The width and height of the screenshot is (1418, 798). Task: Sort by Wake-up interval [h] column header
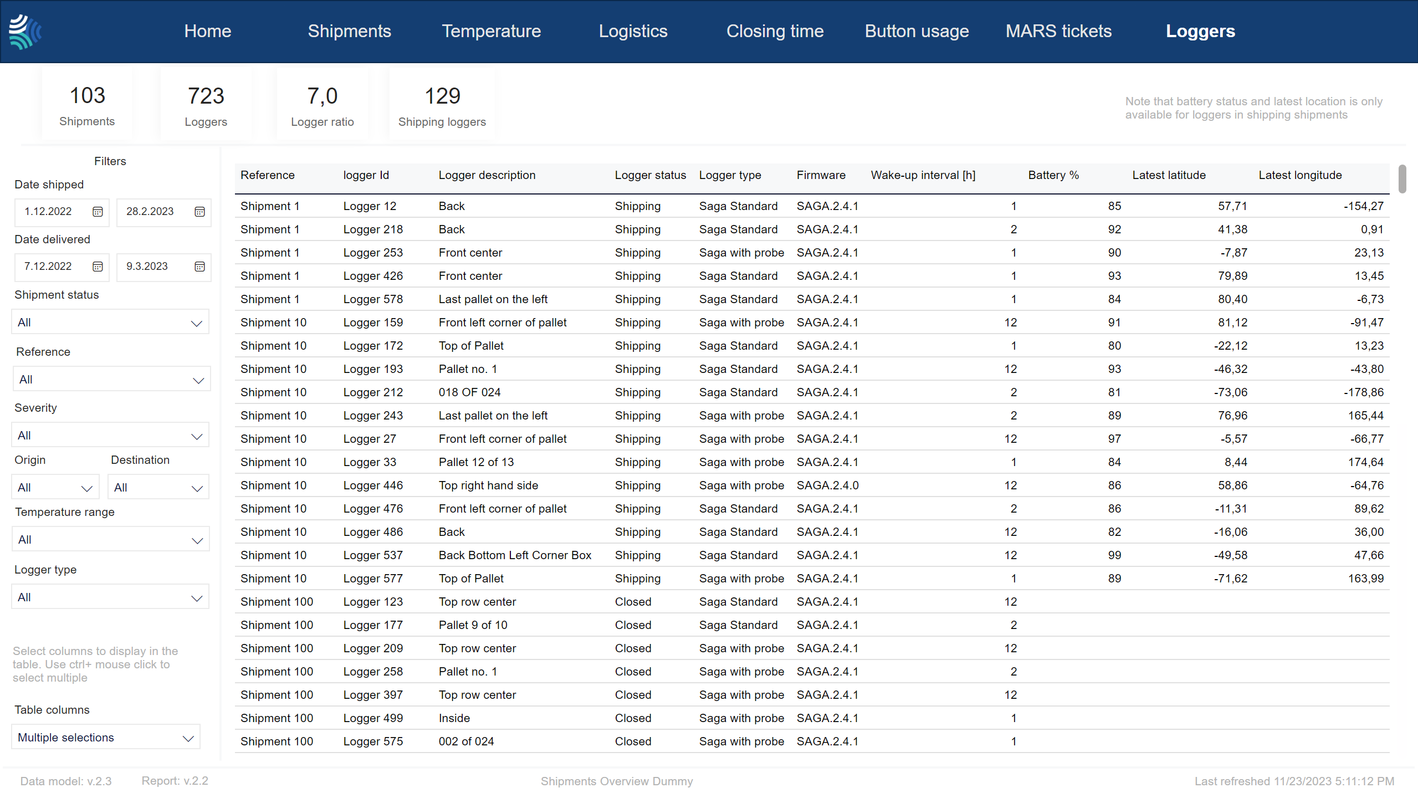click(x=924, y=175)
